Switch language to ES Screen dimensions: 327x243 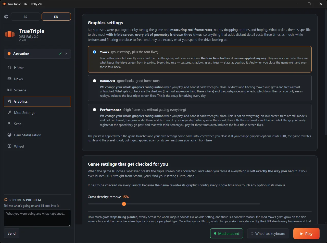(26, 17)
